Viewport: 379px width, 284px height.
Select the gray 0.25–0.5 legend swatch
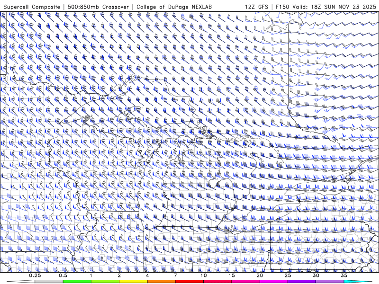pyautogui.click(x=49, y=282)
